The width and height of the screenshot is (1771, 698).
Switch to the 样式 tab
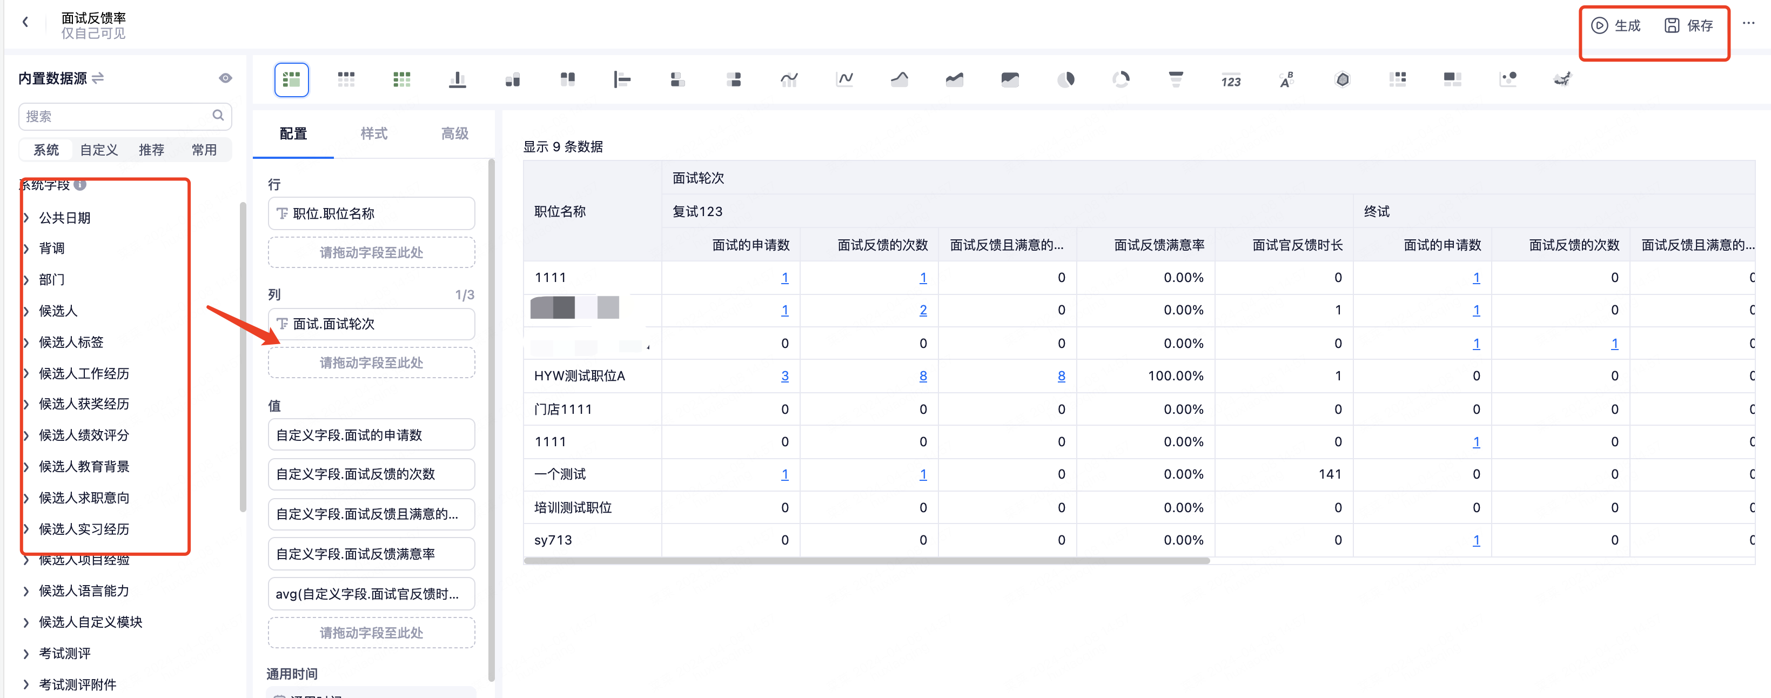374,133
